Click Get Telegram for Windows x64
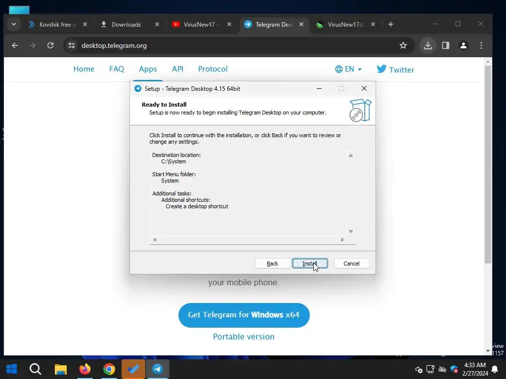Screen dimensions: 506x379 pyautogui.click(x=244, y=315)
